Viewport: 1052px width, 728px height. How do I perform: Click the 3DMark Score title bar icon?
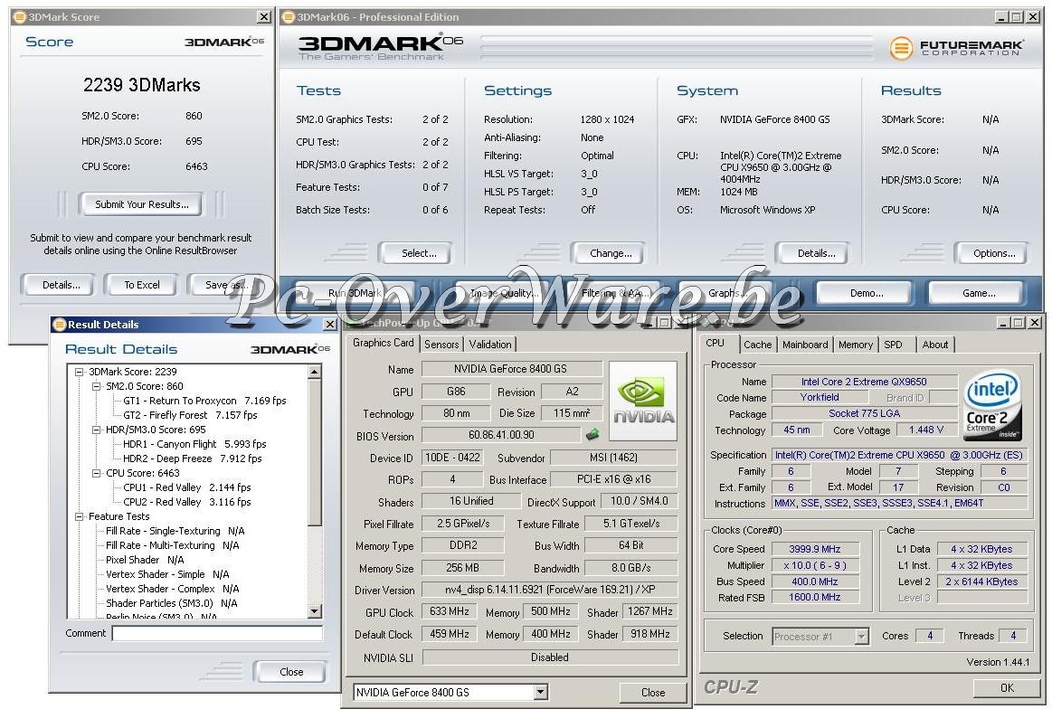point(20,17)
